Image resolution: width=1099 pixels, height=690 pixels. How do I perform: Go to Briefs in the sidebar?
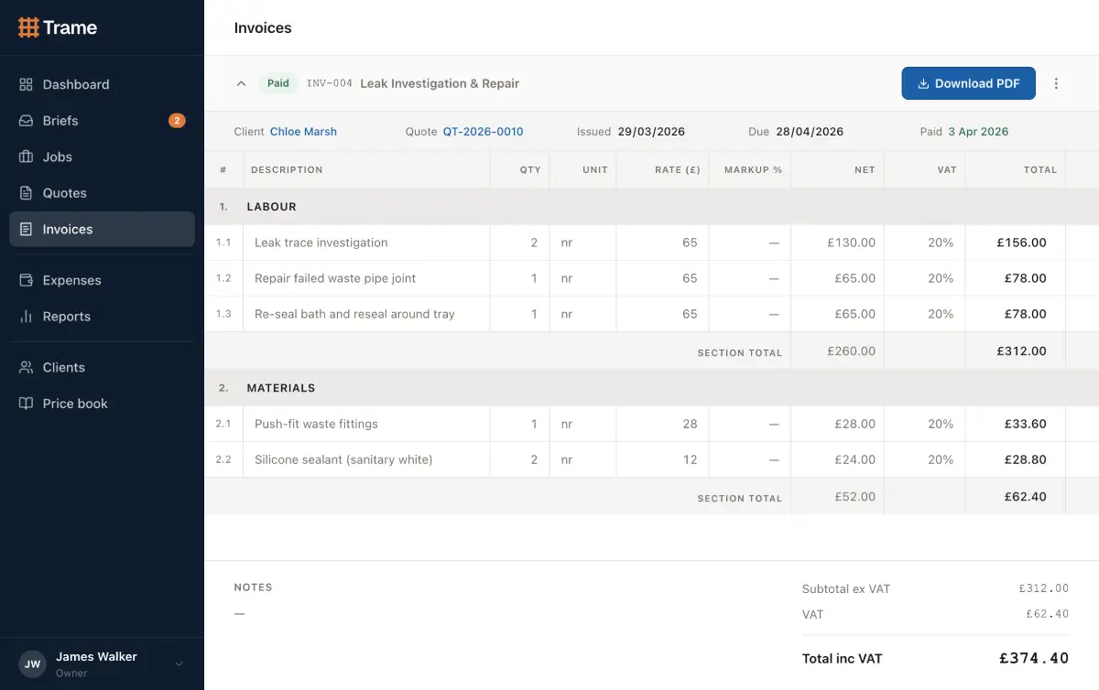pos(102,121)
